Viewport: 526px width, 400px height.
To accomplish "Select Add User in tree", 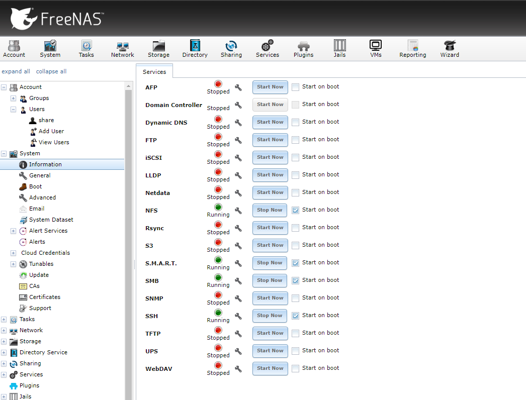I will click(x=51, y=131).
